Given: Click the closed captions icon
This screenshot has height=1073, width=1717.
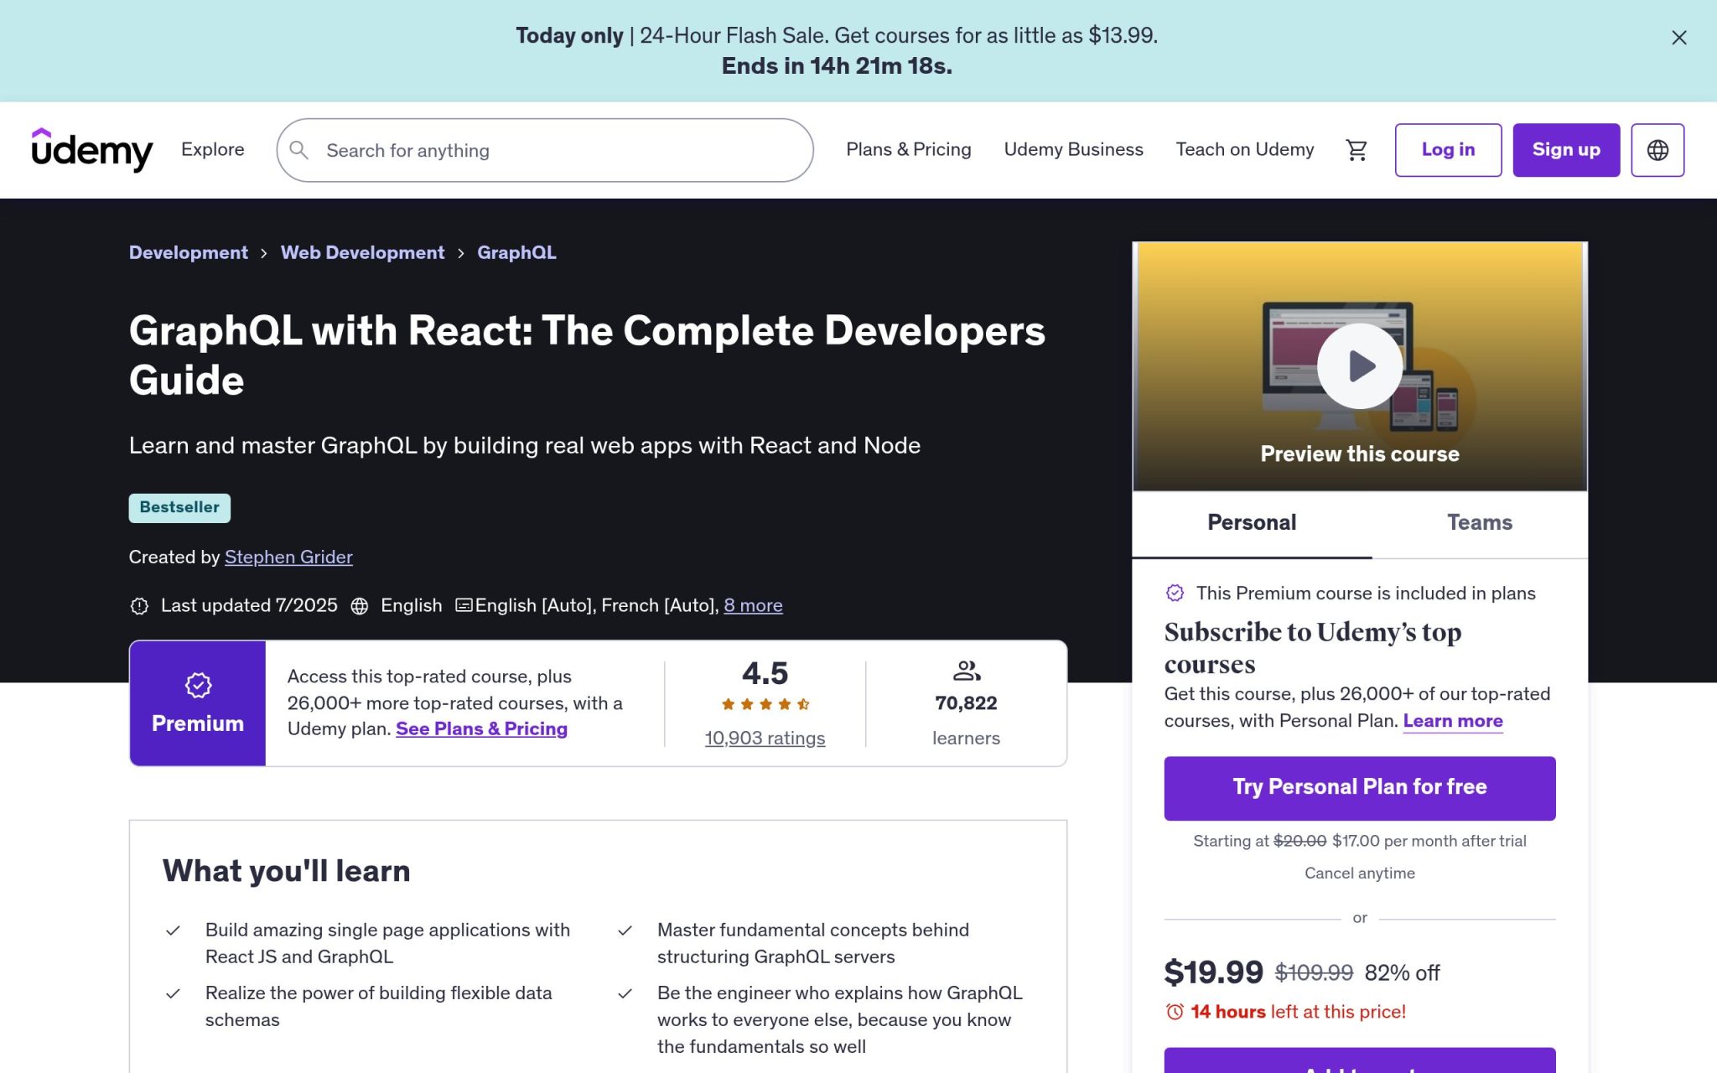Looking at the screenshot, I should pos(464,605).
